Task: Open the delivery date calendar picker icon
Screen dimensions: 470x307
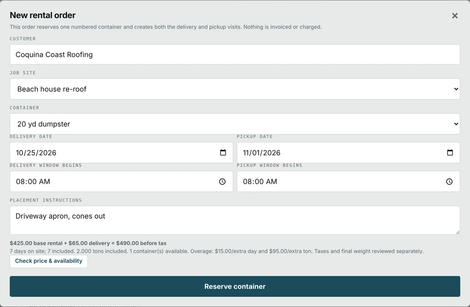Action: pos(223,153)
